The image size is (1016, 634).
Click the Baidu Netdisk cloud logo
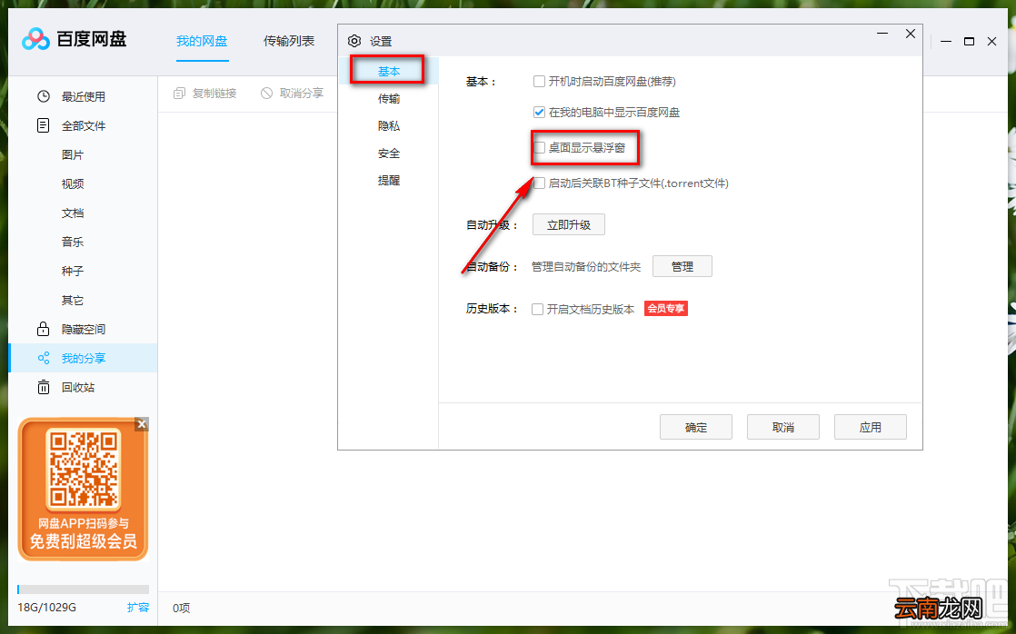[x=35, y=39]
